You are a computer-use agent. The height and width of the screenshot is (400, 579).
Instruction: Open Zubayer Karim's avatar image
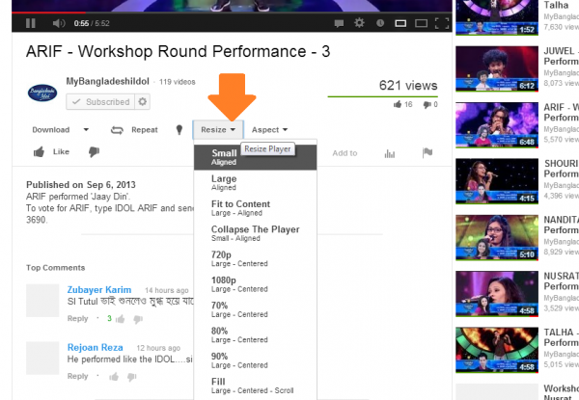(x=42, y=301)
